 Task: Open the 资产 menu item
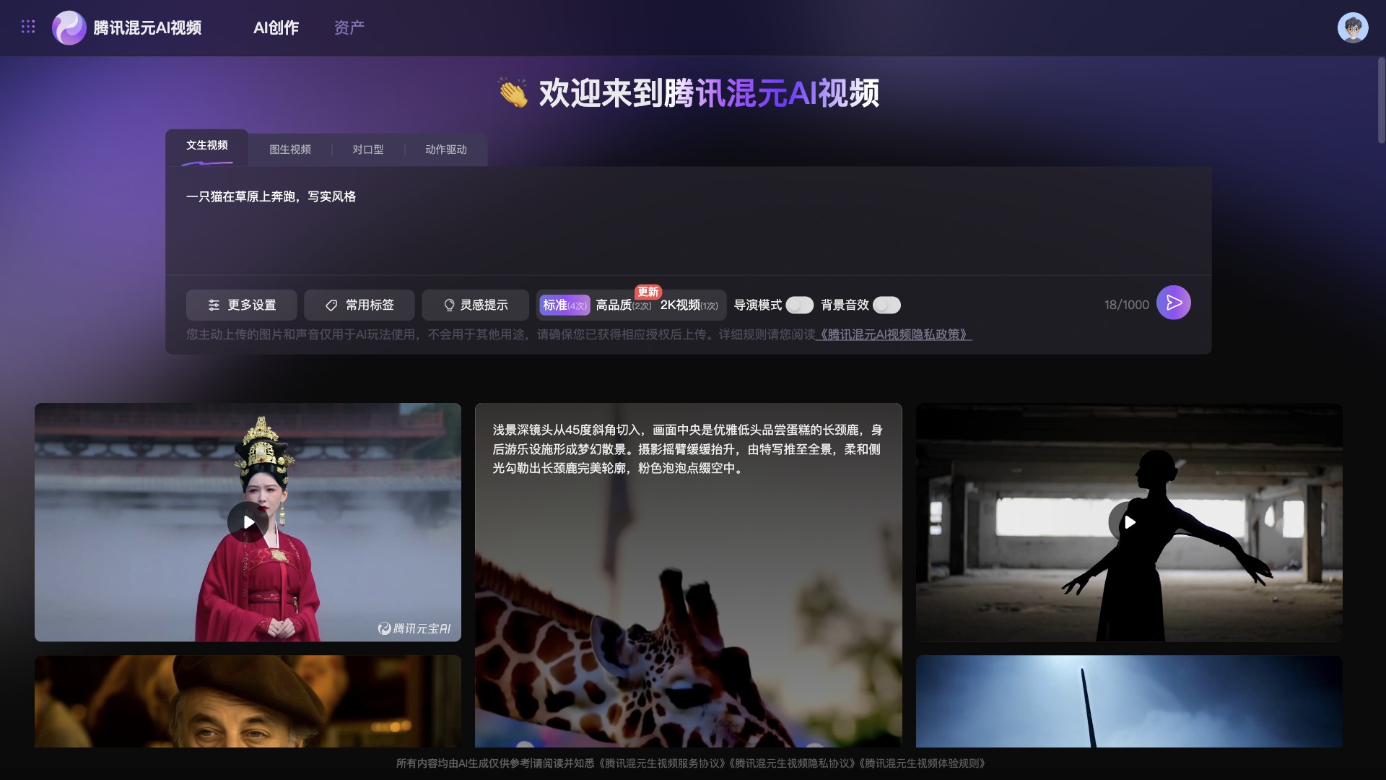point(349,27)
